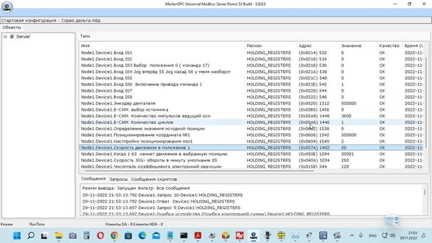
Task: Click address (0x057A) 1402 cell
Action: click(x=314, y=148)
